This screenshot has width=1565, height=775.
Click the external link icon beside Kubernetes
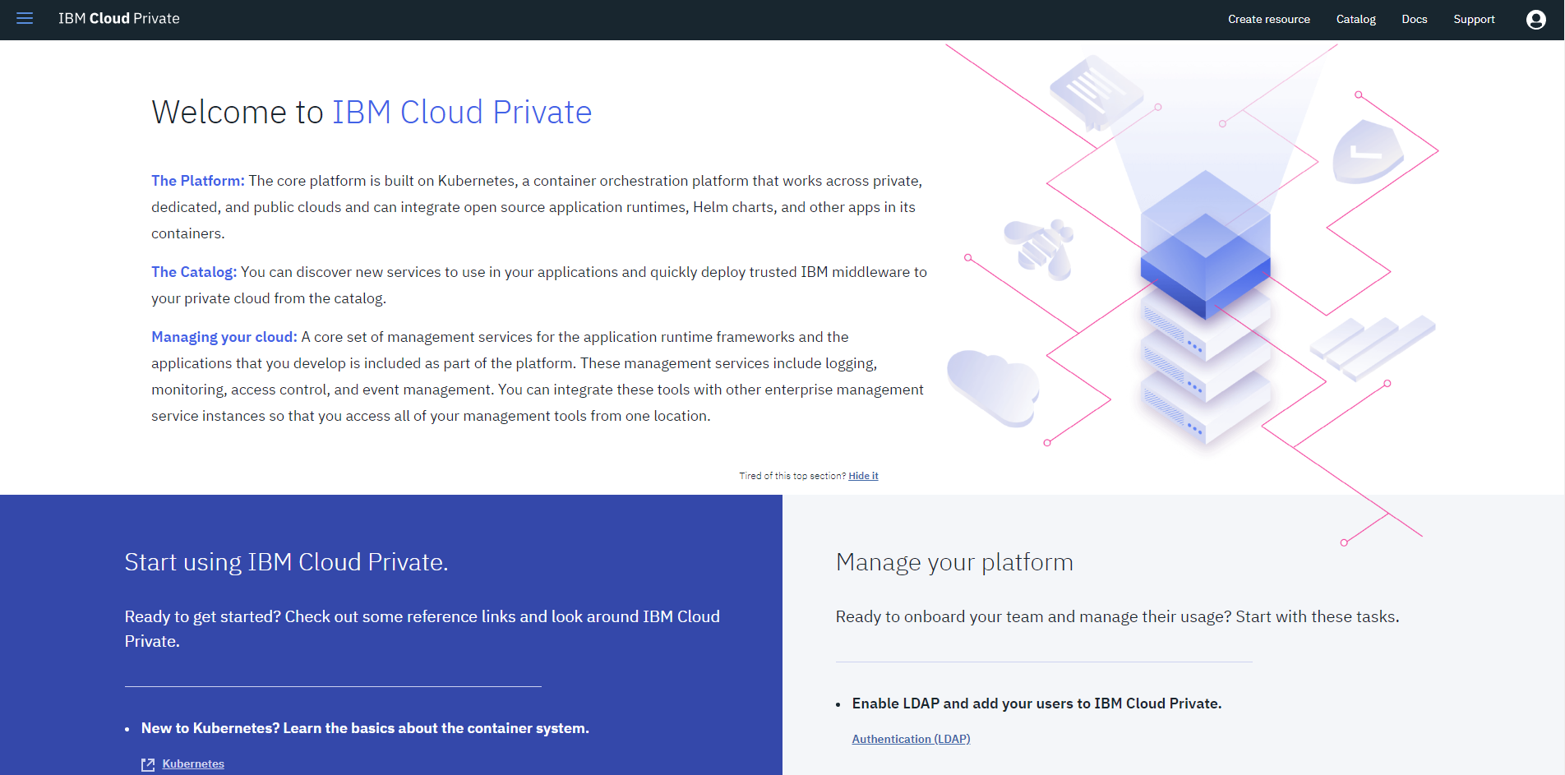pyautogui.click(x=148, y=764)
